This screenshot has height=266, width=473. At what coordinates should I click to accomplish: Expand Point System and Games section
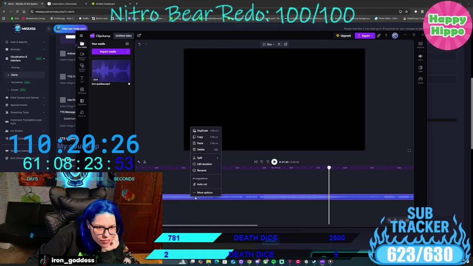[x=25, y=98]
